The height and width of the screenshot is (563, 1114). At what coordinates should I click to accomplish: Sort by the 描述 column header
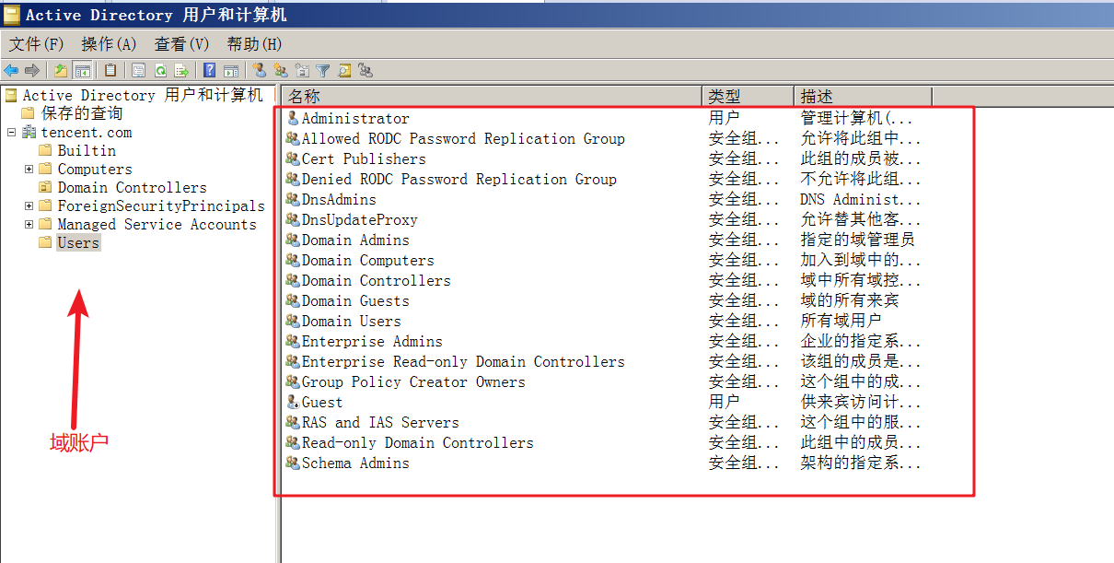[863, 96]
